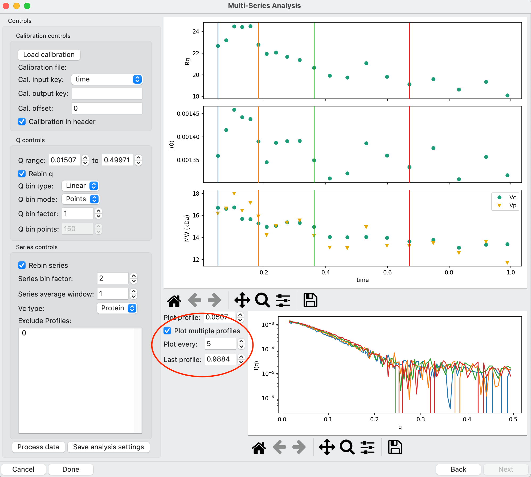Select the Pan tool in upper plot toolbar

(242, 301)
